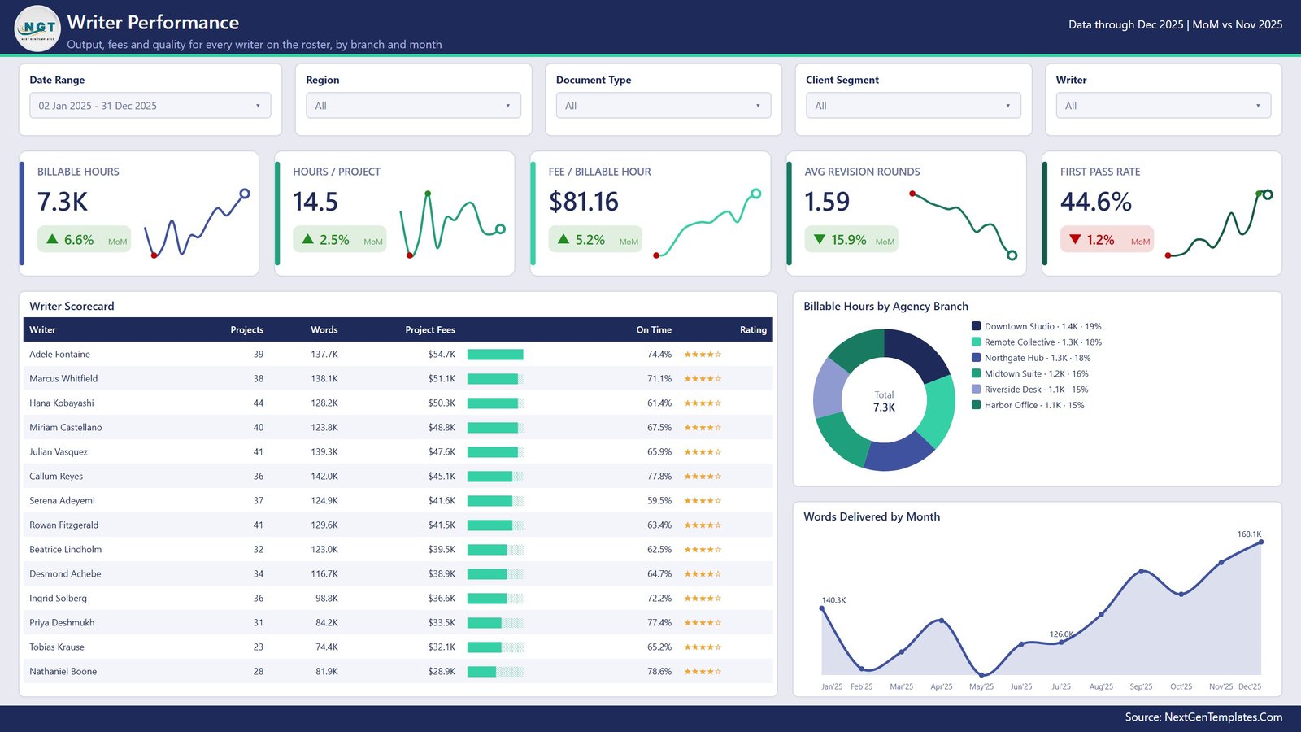Click the Hours / Project up-arrow icon
Viewport: 1301px width, 732px height.
307,239
